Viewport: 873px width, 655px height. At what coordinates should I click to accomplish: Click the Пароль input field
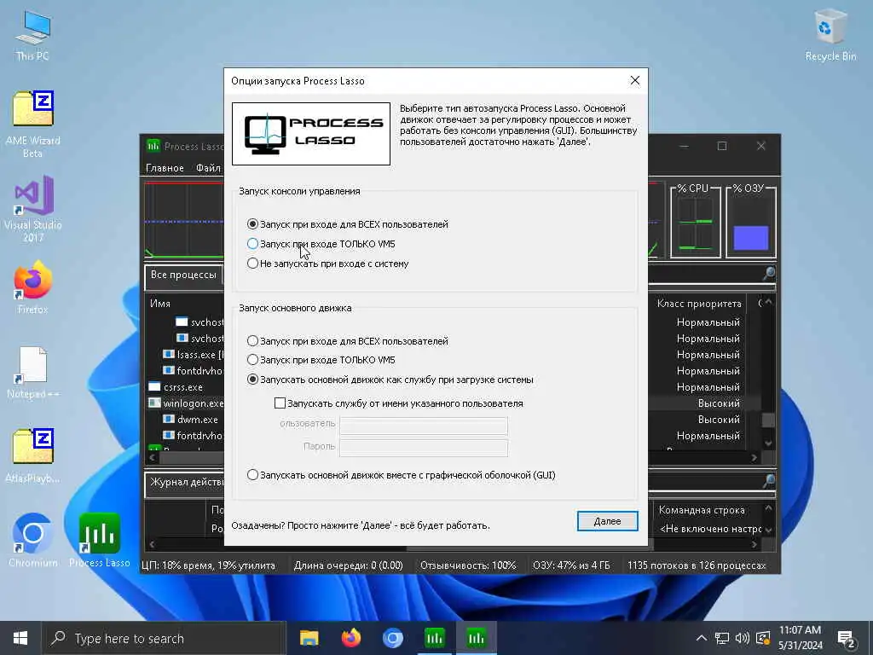pos(423,448)
